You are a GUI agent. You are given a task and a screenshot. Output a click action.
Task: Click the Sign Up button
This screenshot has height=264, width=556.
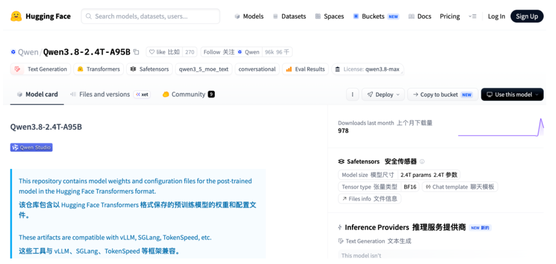527,16
